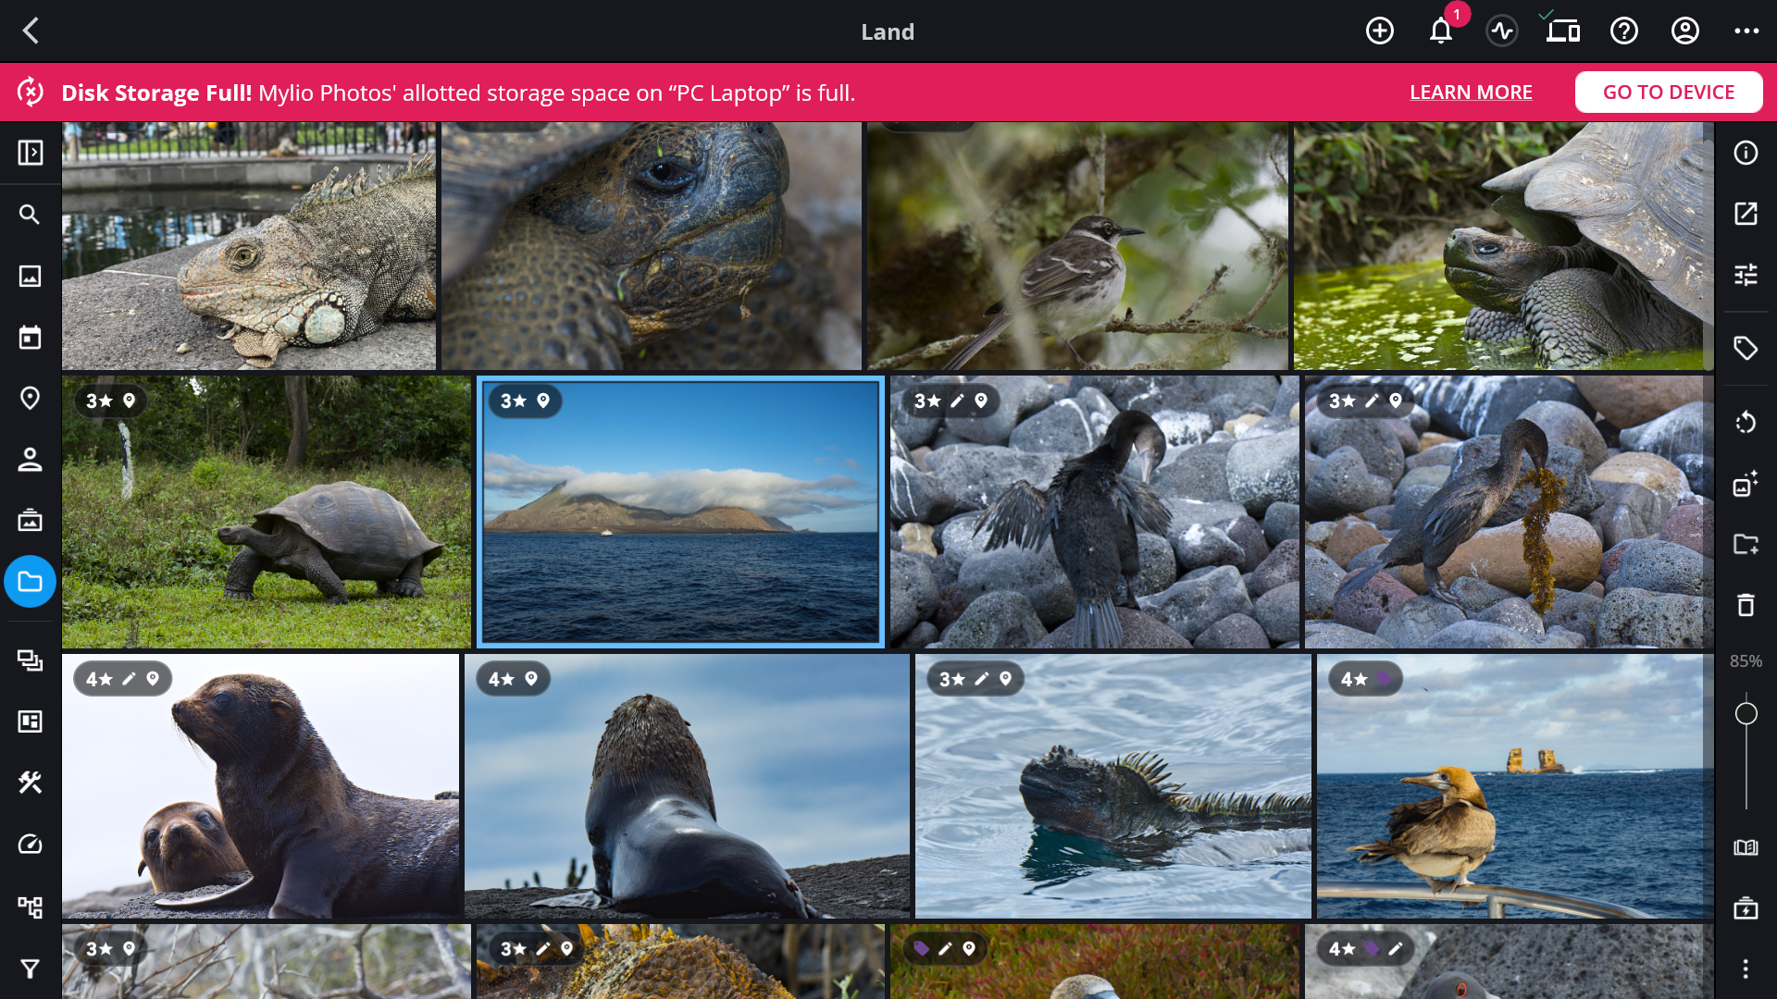Open the People view
1777x999 pixels.
(30, 460)
